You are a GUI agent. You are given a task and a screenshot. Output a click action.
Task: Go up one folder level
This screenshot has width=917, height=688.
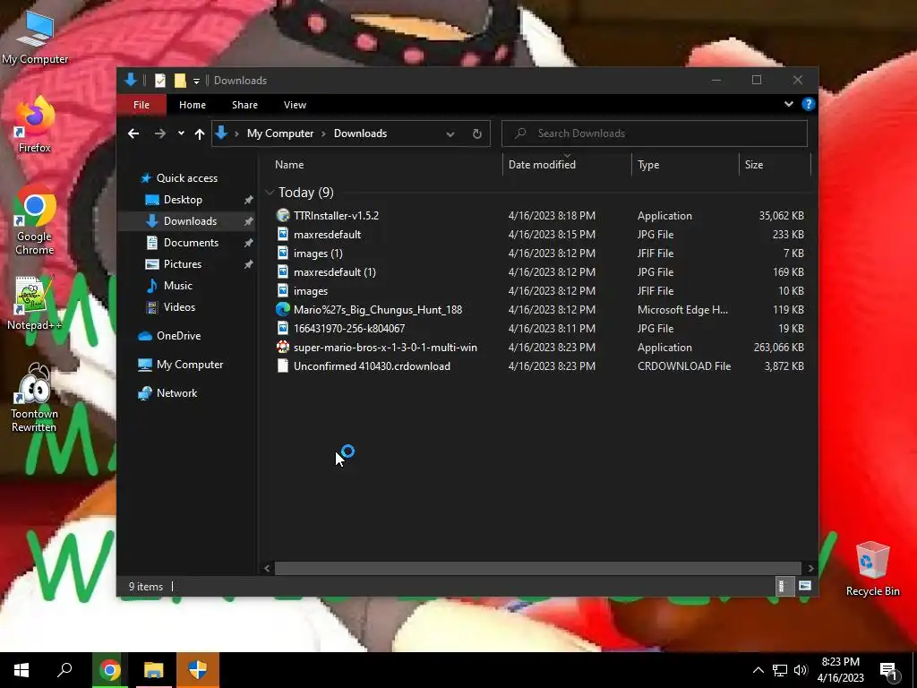pos(200,133)
